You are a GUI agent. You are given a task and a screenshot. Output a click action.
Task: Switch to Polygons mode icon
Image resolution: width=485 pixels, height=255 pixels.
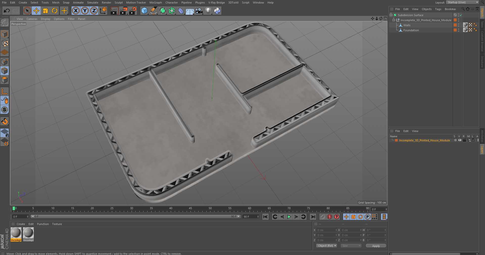tap(5, 80)
